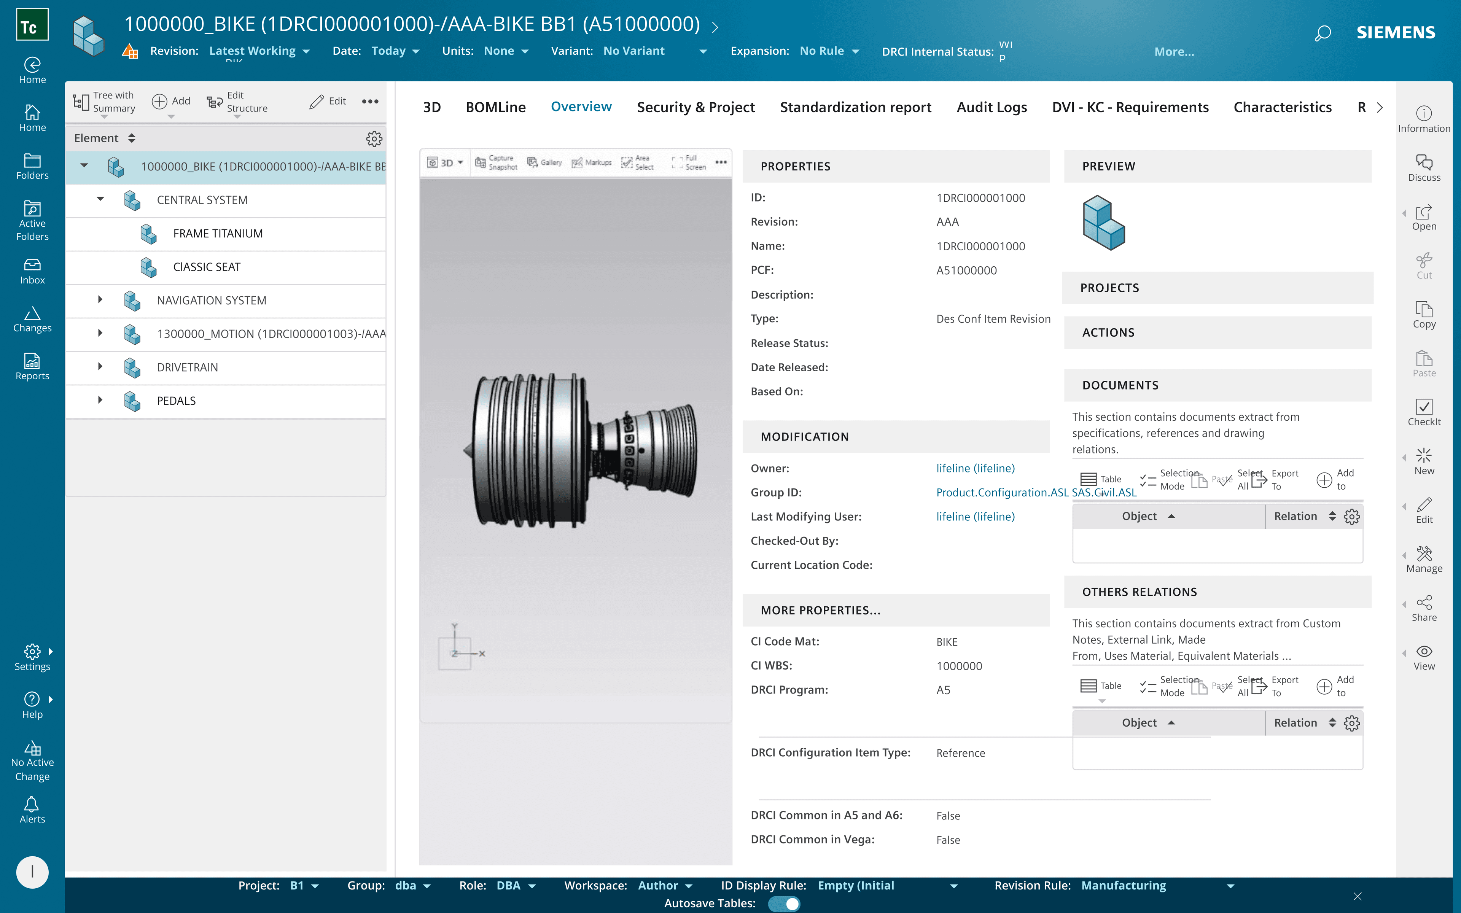This screenshot has width=1461, height=913.
Task: Expand the DRIVETRAIN tree node
Action: click(x=100, y=366)
